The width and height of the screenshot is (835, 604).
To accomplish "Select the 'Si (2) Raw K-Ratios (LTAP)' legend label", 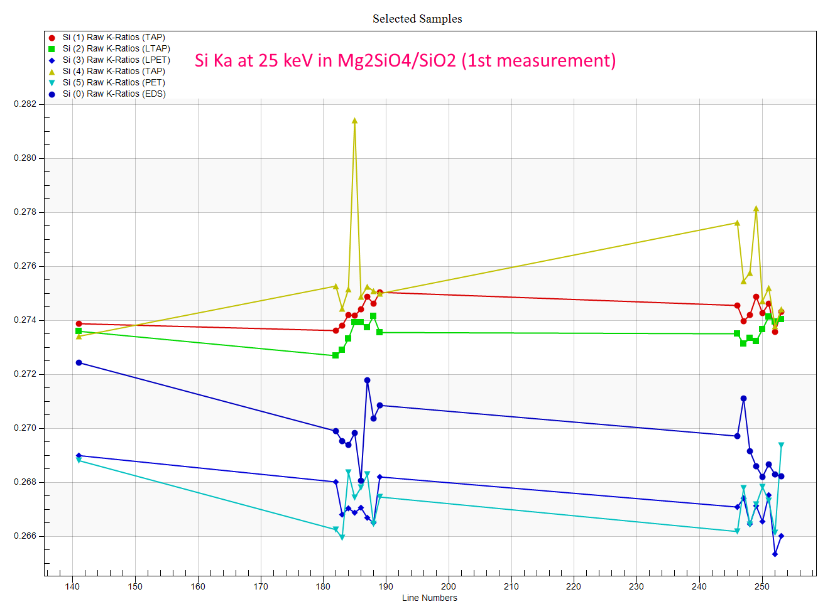I will tap(116, 49).
